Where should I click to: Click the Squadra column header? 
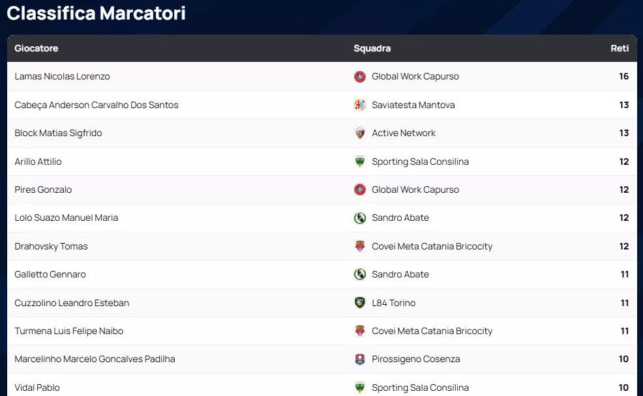point(372,49)
